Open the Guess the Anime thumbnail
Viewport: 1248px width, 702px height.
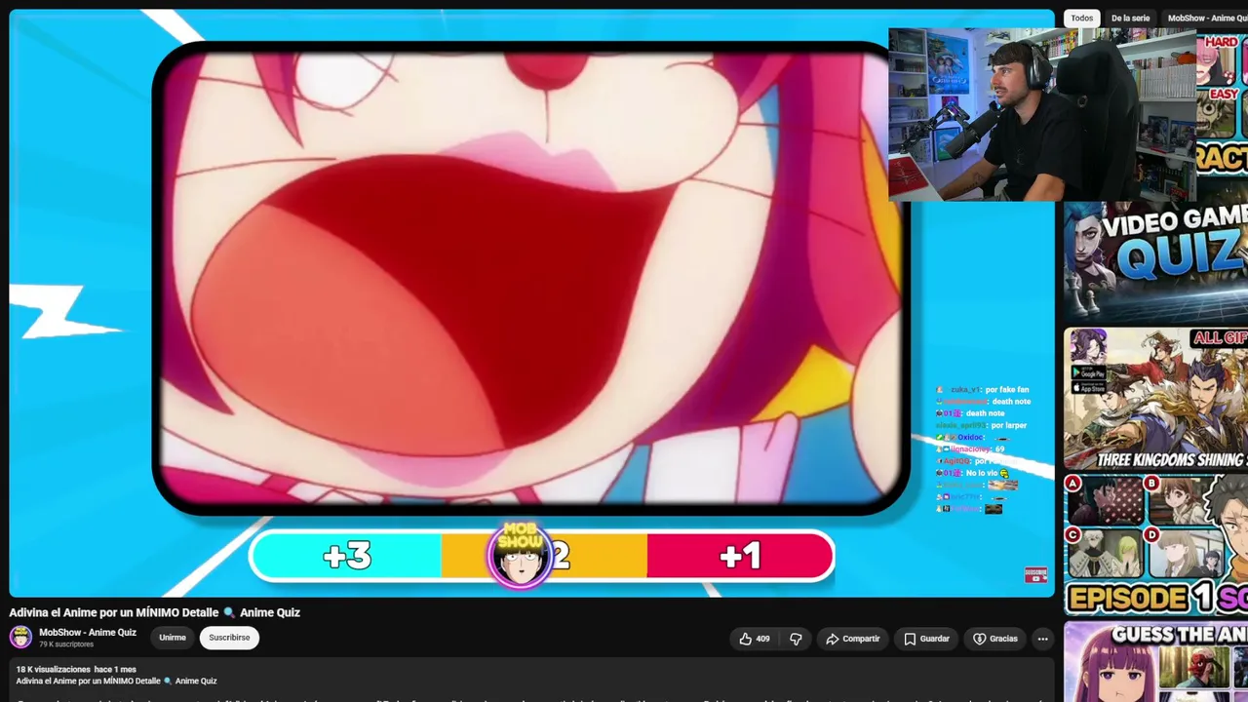click(1155, 662)
